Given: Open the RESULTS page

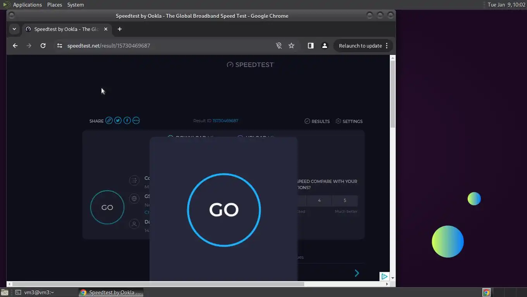Looking at the screenshot, I should pos(317,121).
